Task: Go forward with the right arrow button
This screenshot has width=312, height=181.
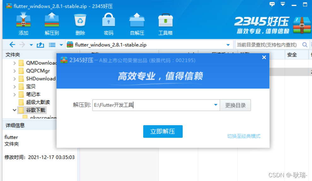Action: [x=22, y=45]
